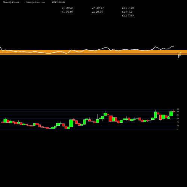The image size is (187, 187).
Task: Click the "OH: 7.4" statistic
Action: click(127, 12)
